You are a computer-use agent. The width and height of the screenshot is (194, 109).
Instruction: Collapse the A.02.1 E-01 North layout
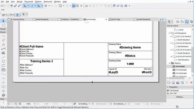pyautogui.click(x=171, y=37)
